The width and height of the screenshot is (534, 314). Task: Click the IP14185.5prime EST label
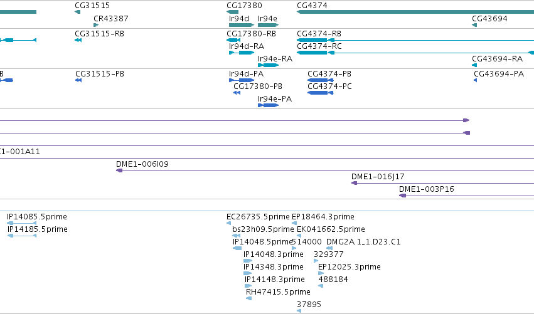37,229
